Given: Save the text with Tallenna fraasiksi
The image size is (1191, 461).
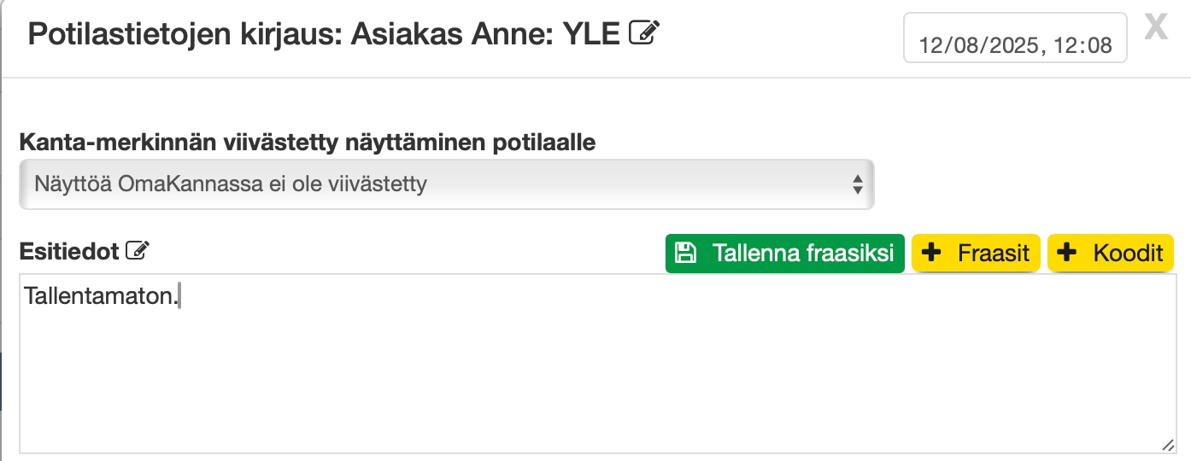Looking at the screenshot, I should pos(784,254).
